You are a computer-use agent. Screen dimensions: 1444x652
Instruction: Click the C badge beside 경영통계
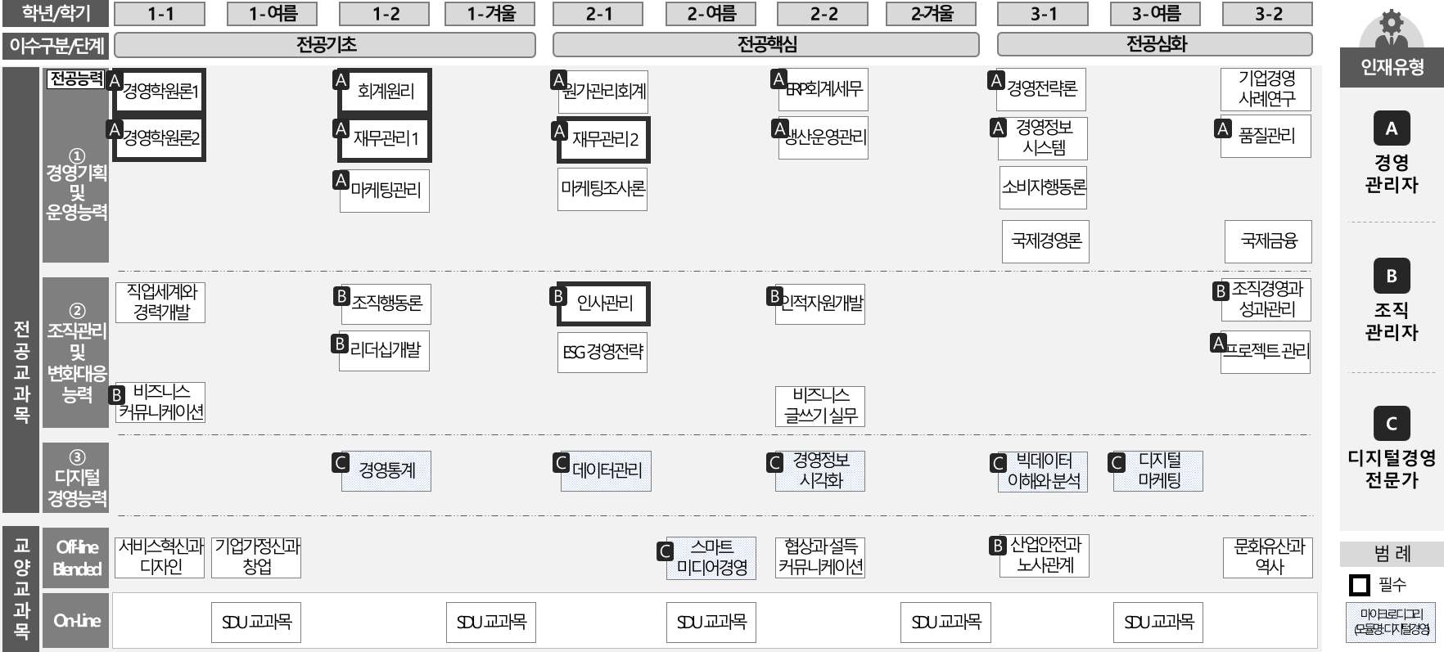341,463
